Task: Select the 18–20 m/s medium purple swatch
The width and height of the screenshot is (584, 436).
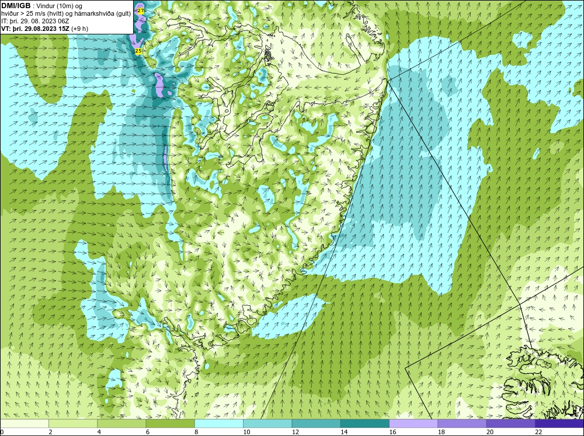Action: tap(462, 423)
